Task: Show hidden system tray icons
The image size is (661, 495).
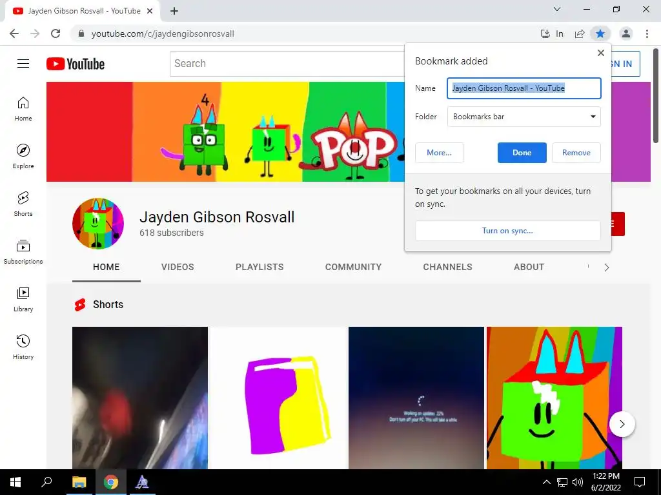Action: [x=546, y=482]
